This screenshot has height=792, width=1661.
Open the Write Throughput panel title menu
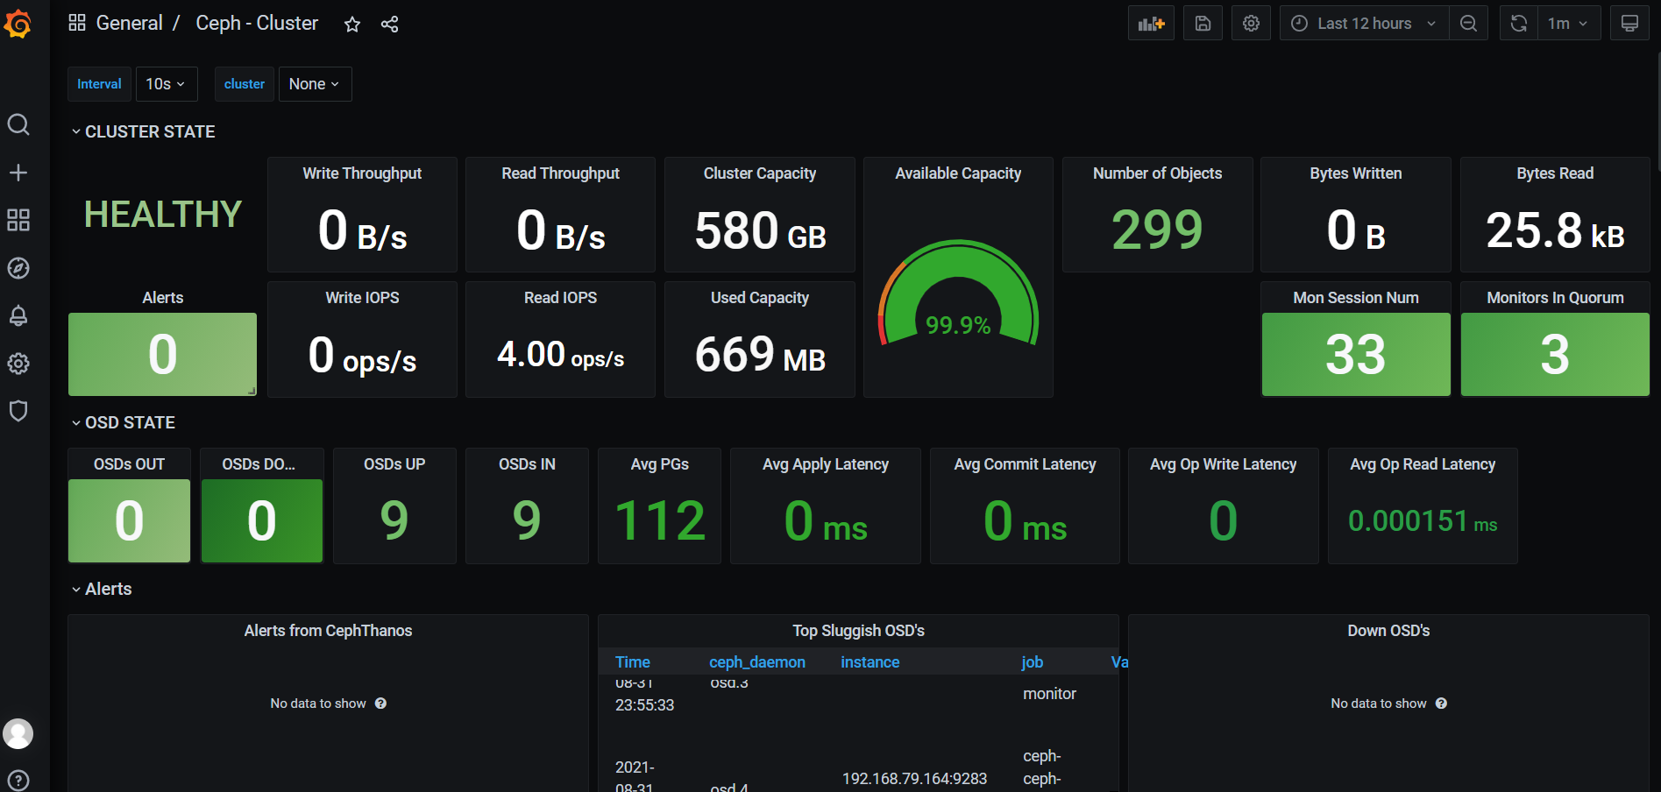point(362,173)
